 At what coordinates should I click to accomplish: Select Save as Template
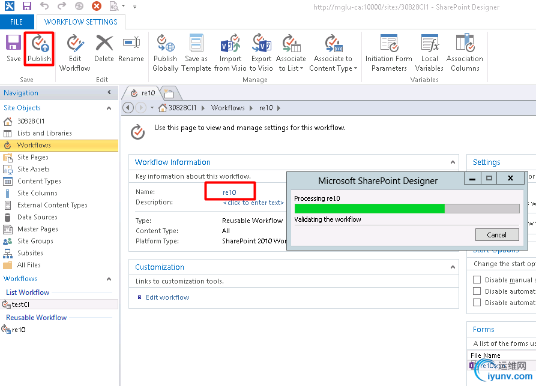[x=196, y=53]
